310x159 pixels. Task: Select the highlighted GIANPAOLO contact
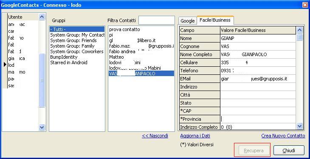(x=141, y=74)
